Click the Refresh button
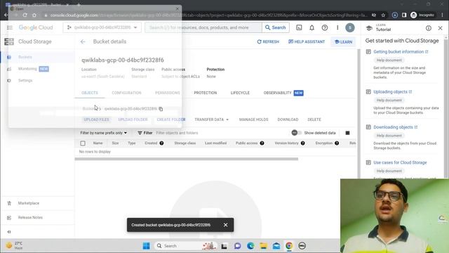 tap(268, 42)
